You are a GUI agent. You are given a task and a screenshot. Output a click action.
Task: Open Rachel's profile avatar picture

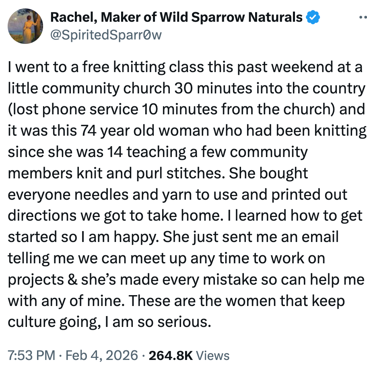[25, 26]
